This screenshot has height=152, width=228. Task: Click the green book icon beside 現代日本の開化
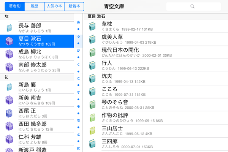92,52
